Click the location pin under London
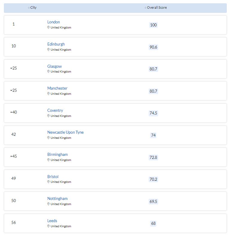The width and height of the screenshot is (231, 238). coord(48,27)
